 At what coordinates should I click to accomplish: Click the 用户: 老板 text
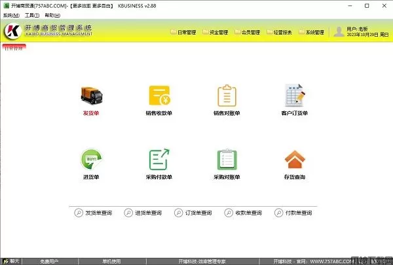(x=357, y=29)
